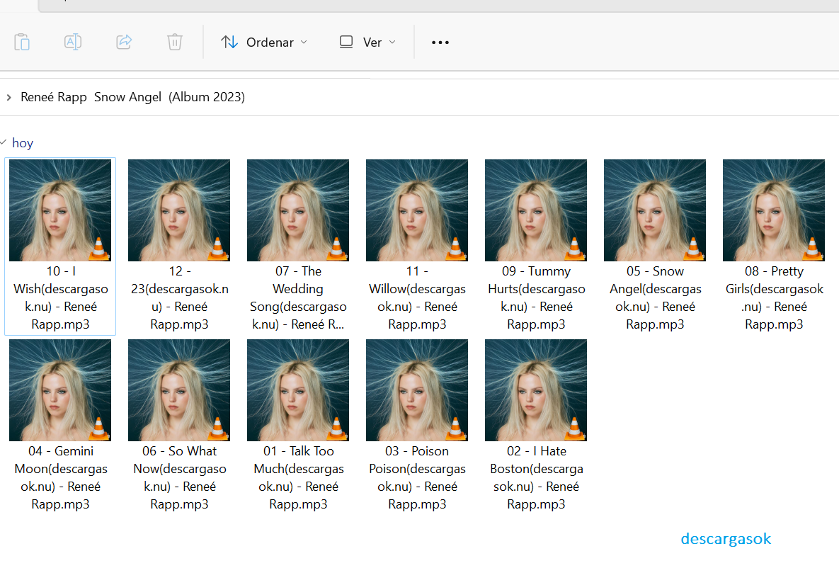The width and height of the screenshot is (839, 585).
Task: Click file name '01 - Talk Too Much' text
Action: click(x=298, y=477)
